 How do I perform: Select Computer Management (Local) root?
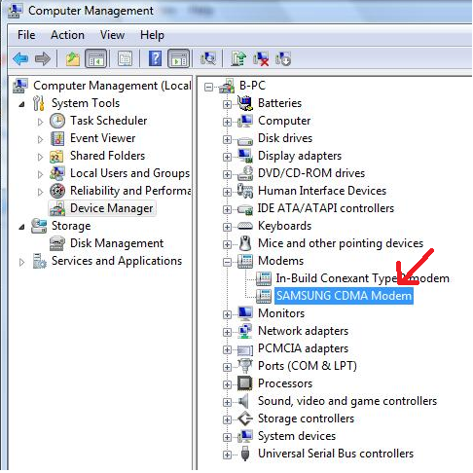point(112,86)
